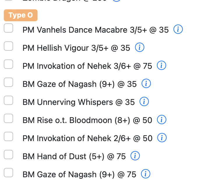This screenshot has width=201, height=186.
Task: Click info icon beside Invokation of Nehek 3/6+
Action: (162, 66)
